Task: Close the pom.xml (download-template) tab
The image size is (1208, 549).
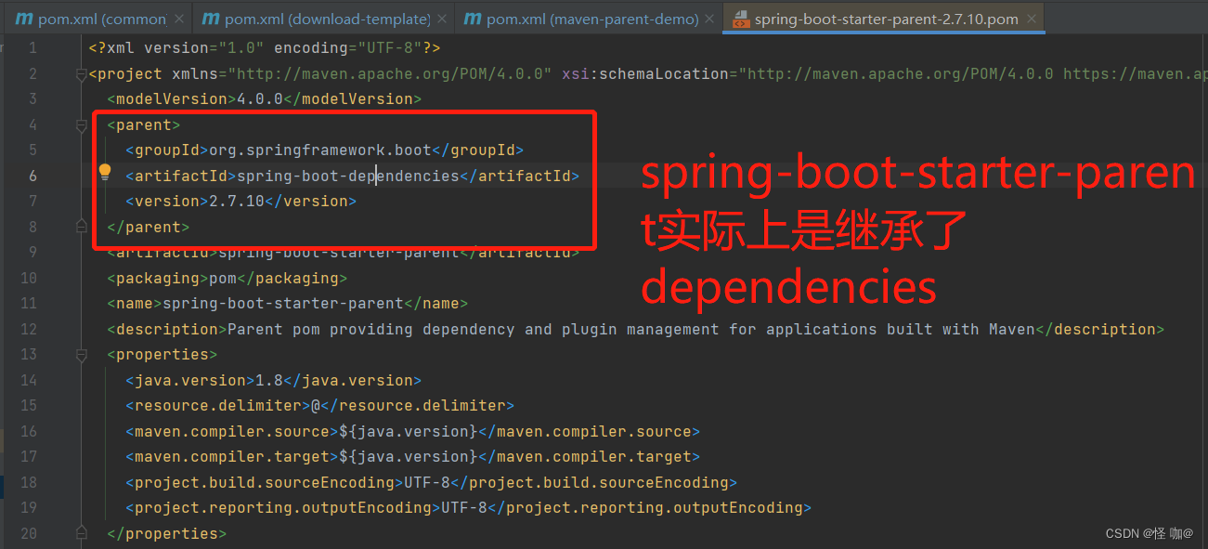Action: (441, 19)
